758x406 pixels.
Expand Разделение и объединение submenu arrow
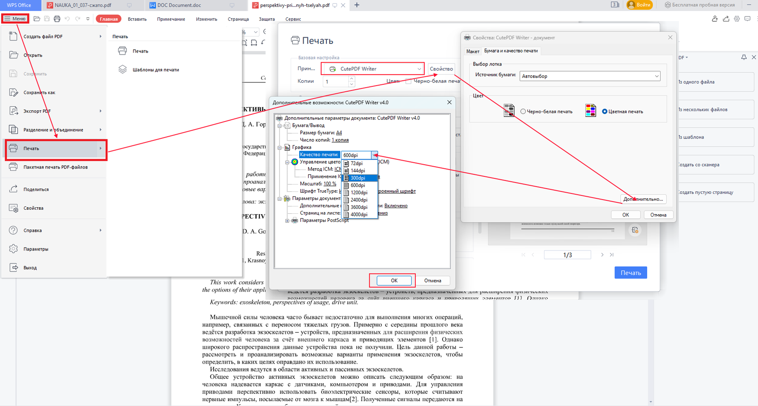point(100,129)
